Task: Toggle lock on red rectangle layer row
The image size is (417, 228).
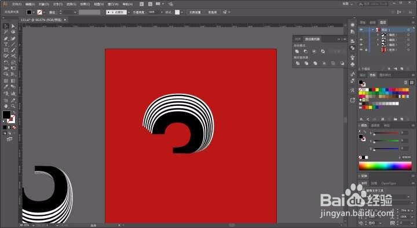Action: point(366,49)
